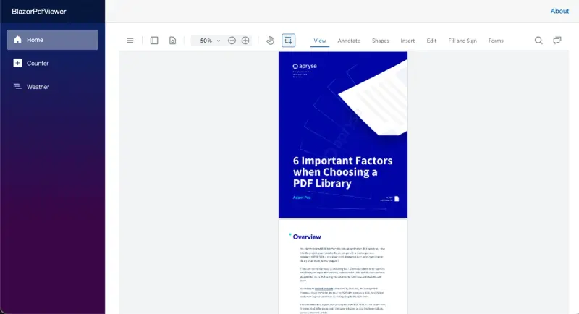Viewport: 579px width, 314px height.
Task: Open the comments panel icon
Action: [557, 41]
